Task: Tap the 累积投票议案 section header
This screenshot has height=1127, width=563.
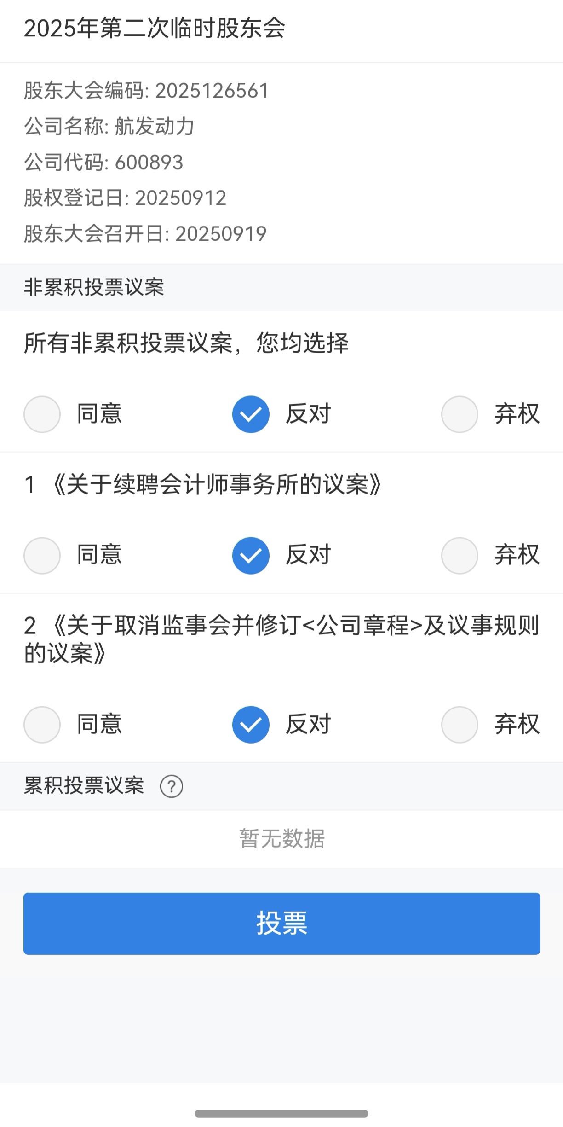Action: [84, 786]
